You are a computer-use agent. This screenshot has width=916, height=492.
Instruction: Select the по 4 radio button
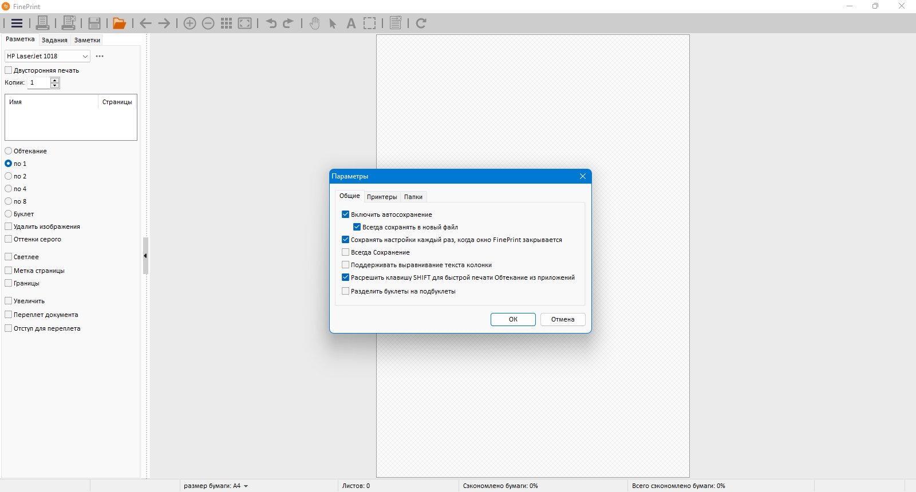8,189
